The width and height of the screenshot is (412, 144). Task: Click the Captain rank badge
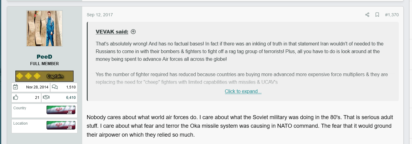[44, 76]
